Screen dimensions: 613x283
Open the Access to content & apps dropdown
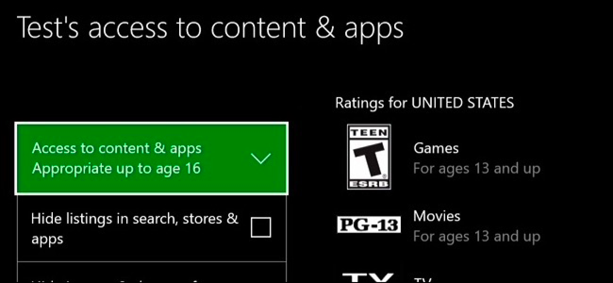coord(151,158)
